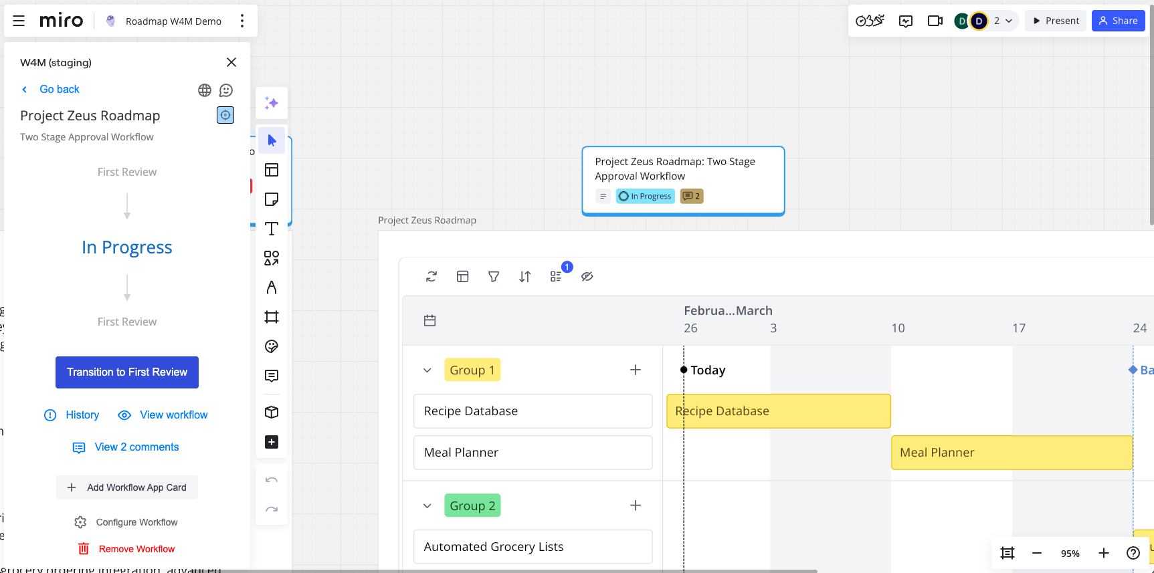This screenshot has height=573, width=1154.
Task: Click the sync refresh icon in roadmap
Action: [431, 277]
